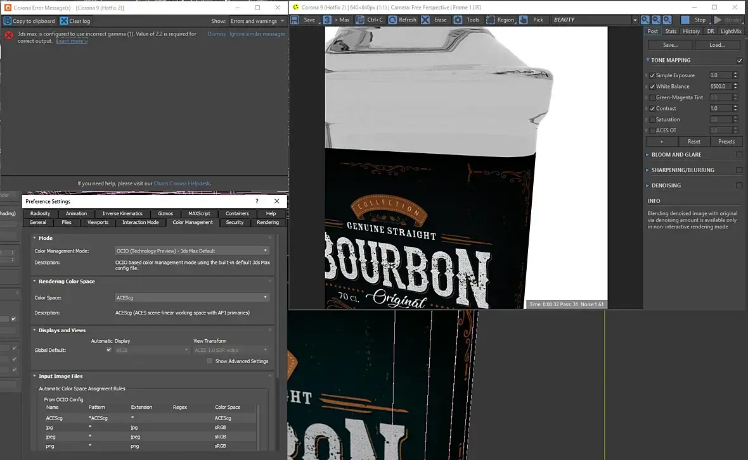Open the Gizmos tab in Preference Settings
This screenshot has width=748, height=460.
pos(165,214)
